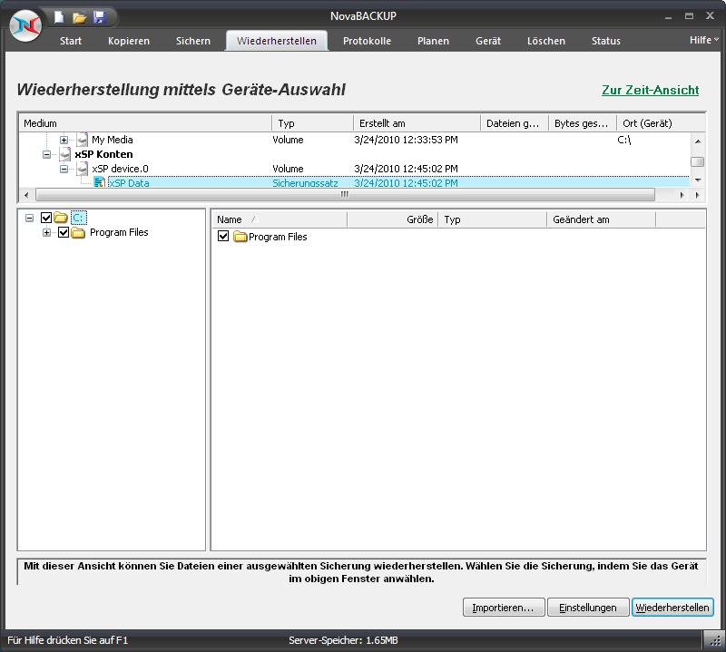
Task: Sort by the Erstellt am column header
Action: (417, 123)
